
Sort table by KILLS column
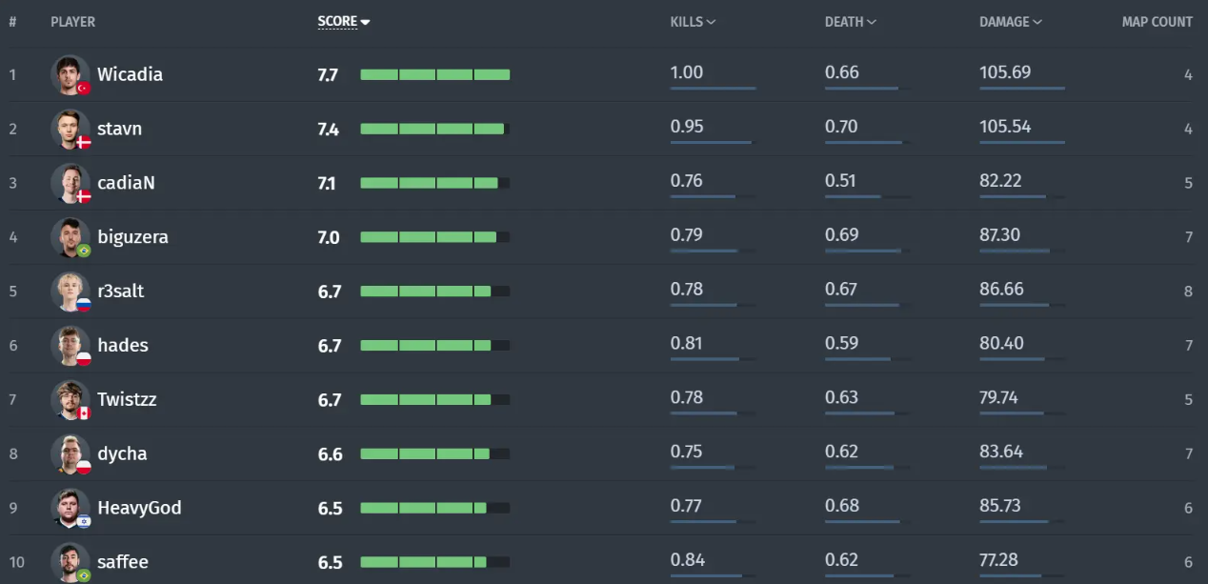pos(693,22)
